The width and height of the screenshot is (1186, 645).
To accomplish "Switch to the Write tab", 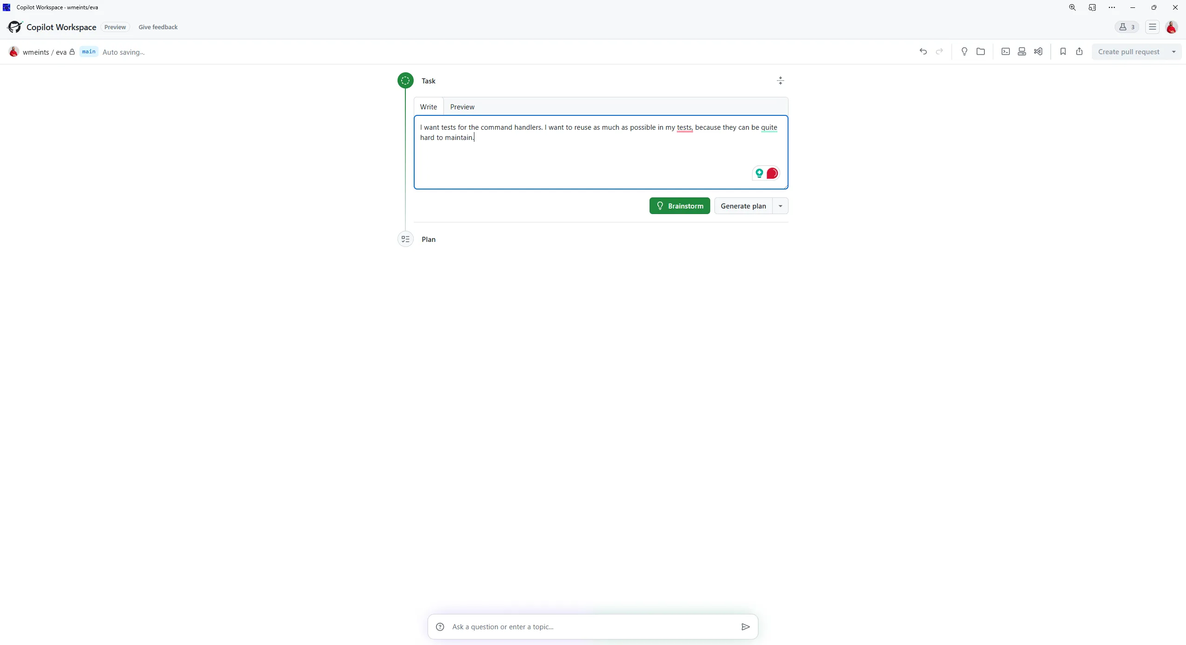I will (x=429, y=107).
